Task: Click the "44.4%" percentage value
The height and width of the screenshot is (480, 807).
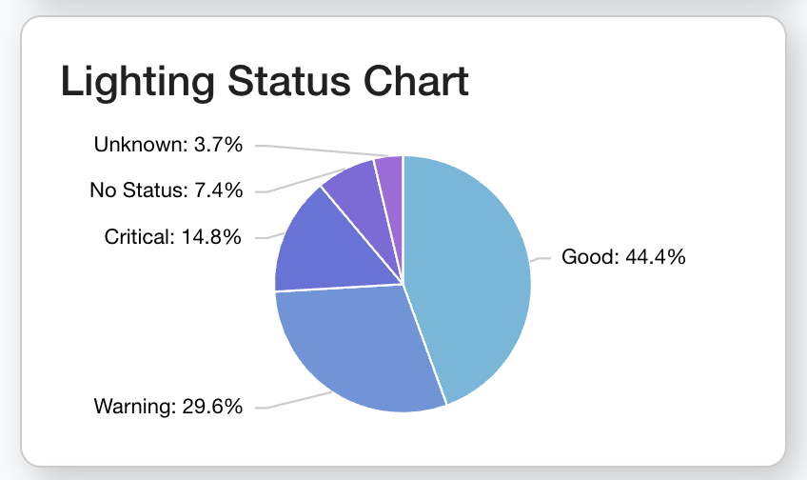Action: pos(655,256)
